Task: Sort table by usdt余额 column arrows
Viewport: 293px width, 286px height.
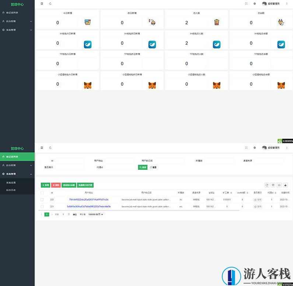Action: (247, 193)
